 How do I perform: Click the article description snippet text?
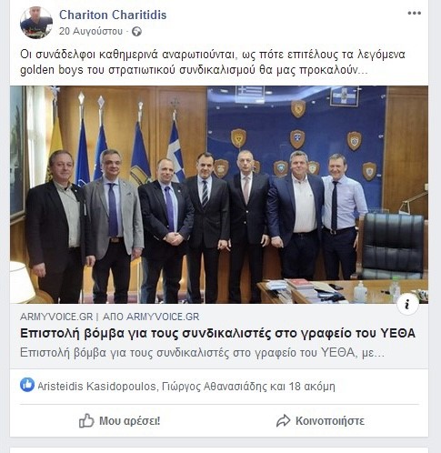(x=202, y=353)
